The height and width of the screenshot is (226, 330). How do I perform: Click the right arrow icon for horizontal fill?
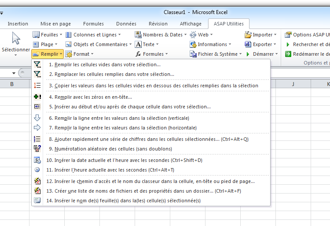[37, 128]
